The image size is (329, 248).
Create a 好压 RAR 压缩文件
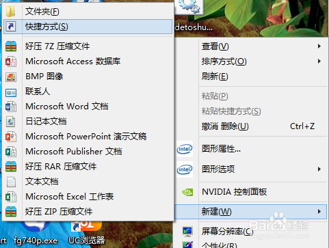(88, 167)
